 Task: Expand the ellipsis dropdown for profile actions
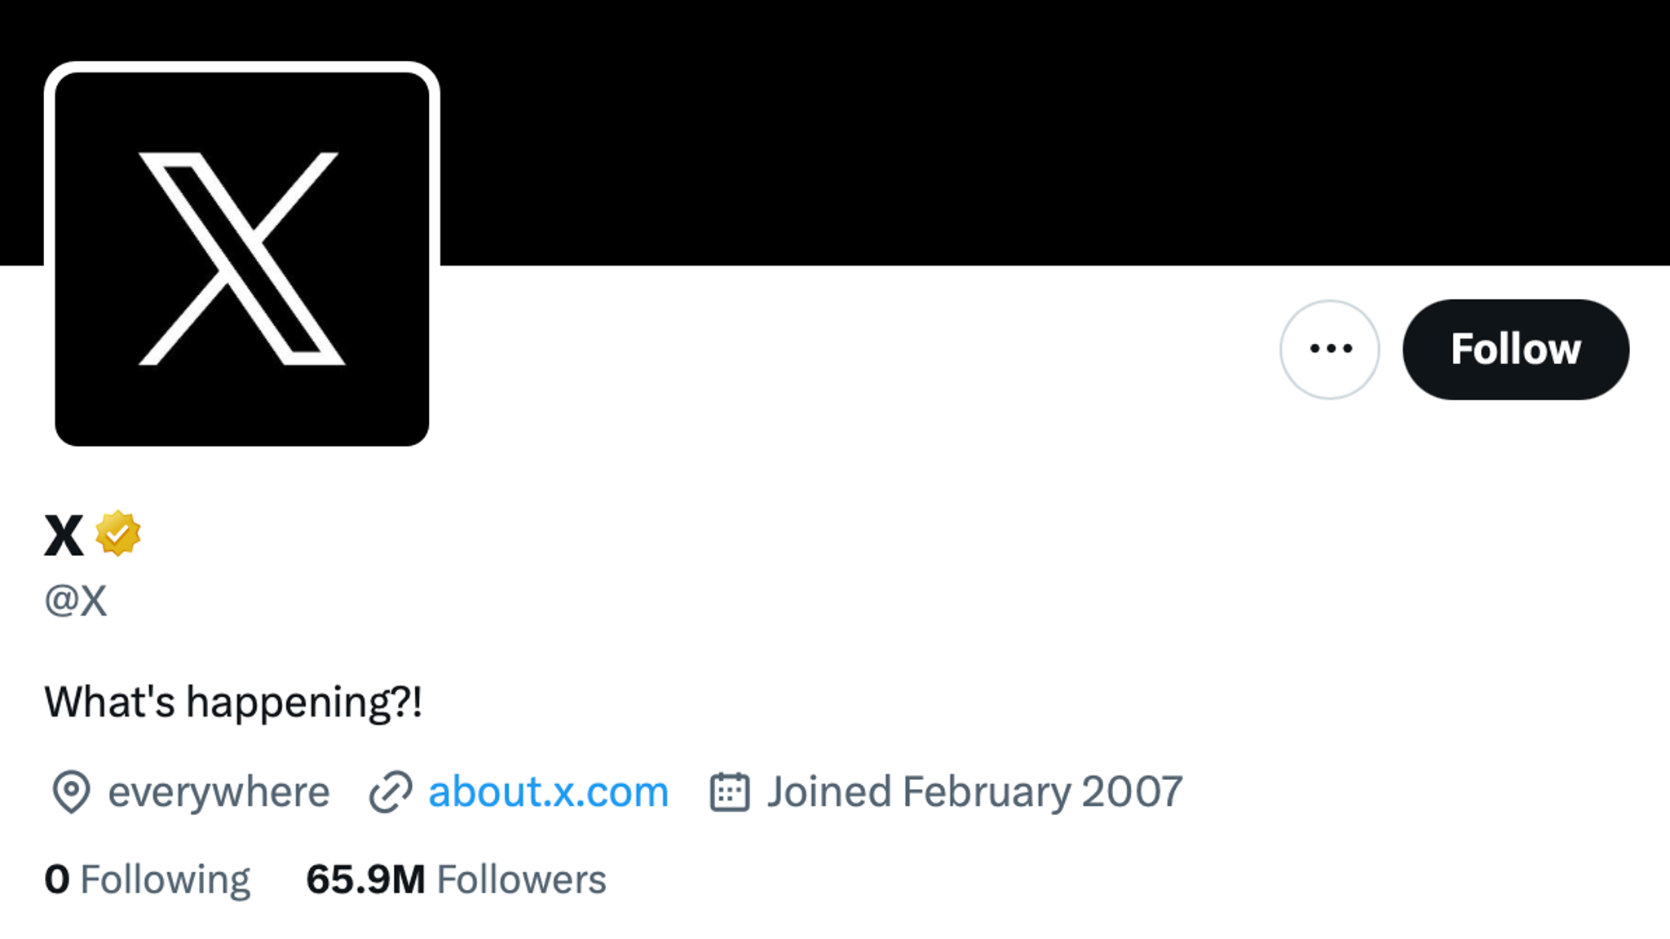[1329, 349]
